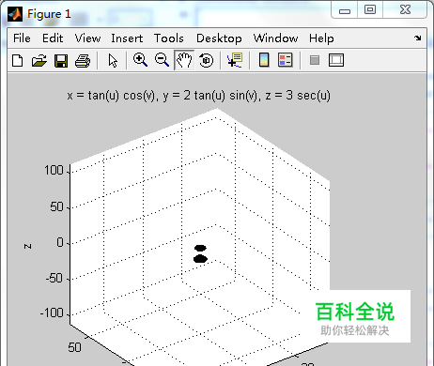Open the Window menu
The height and width of the screenshot is (366, 434).
[275, 38]
